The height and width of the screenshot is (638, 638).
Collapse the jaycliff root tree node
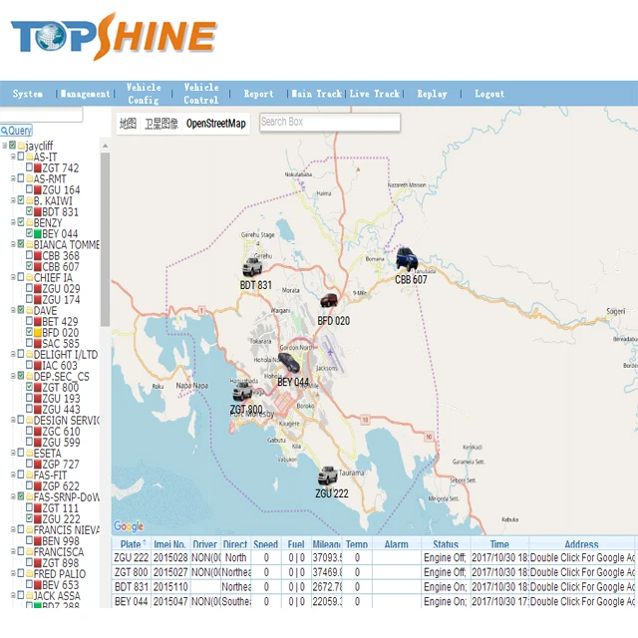[x=4, y=146]
